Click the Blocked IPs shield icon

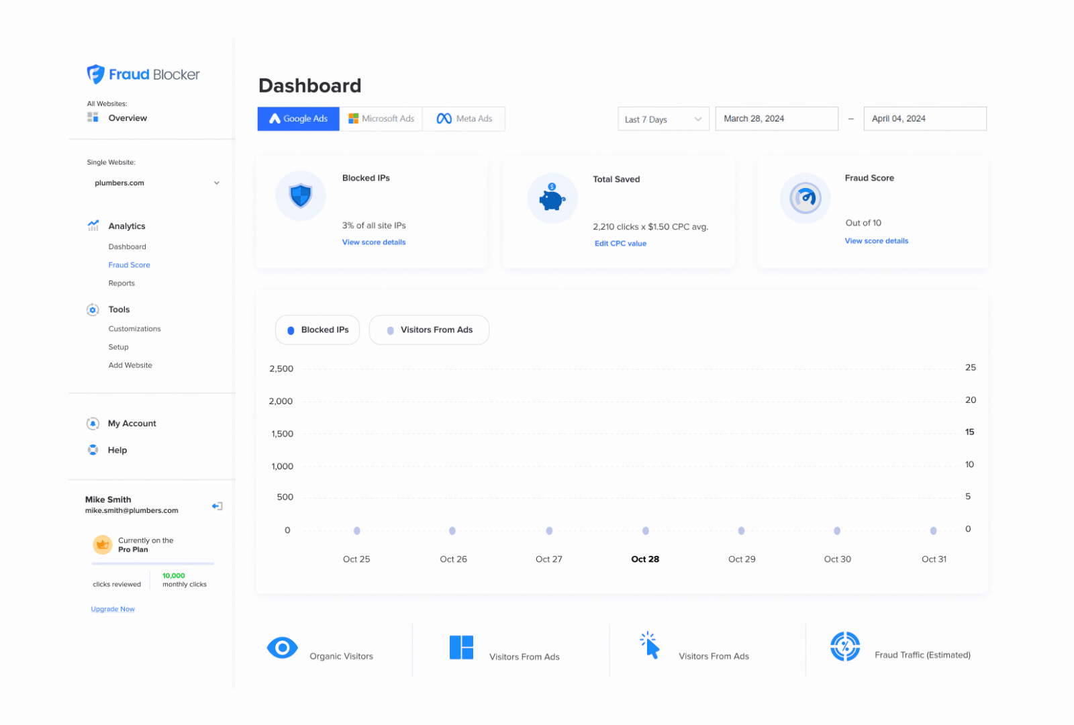301,195
